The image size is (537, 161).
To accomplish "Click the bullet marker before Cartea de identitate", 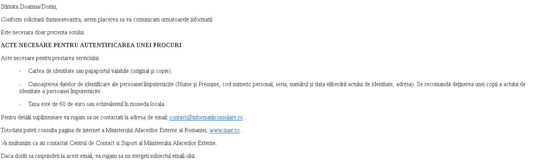I will (20, 71).
